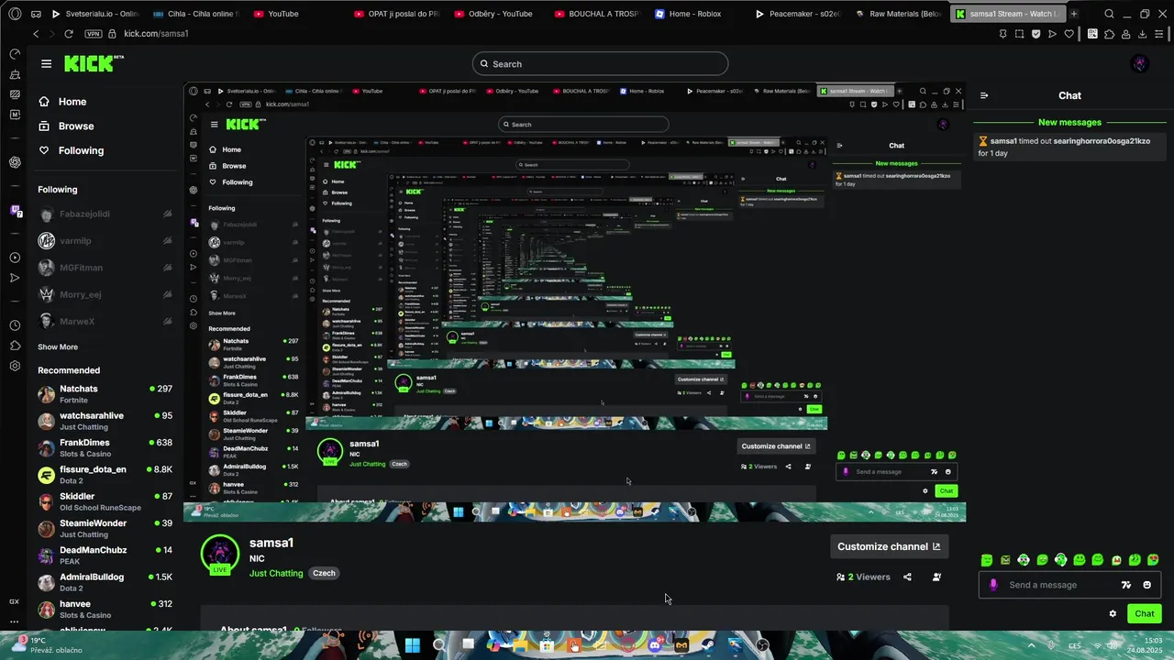
Task: Switch to the Svetserialu.io tab
Action: pos(94,14)
